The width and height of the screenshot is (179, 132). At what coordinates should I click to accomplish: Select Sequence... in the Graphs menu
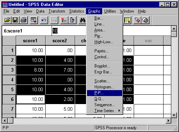[105, 105]
